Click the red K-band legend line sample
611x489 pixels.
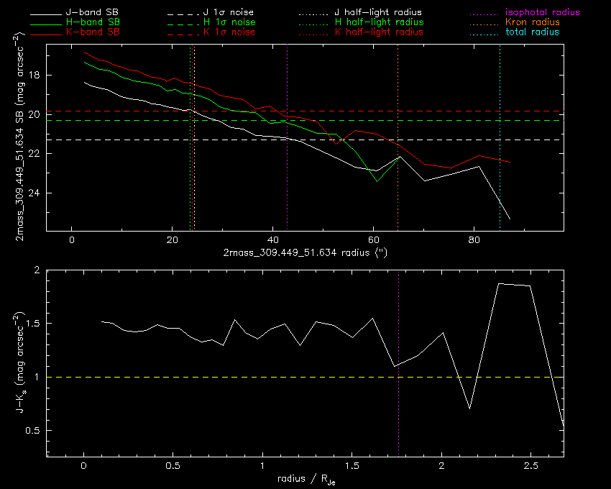point(46,35)
